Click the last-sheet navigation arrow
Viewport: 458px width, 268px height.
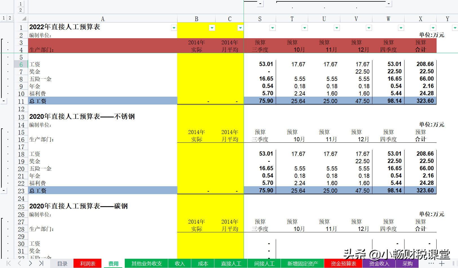[41, 264]
